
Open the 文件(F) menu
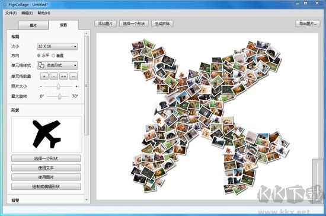pos(11,13)
